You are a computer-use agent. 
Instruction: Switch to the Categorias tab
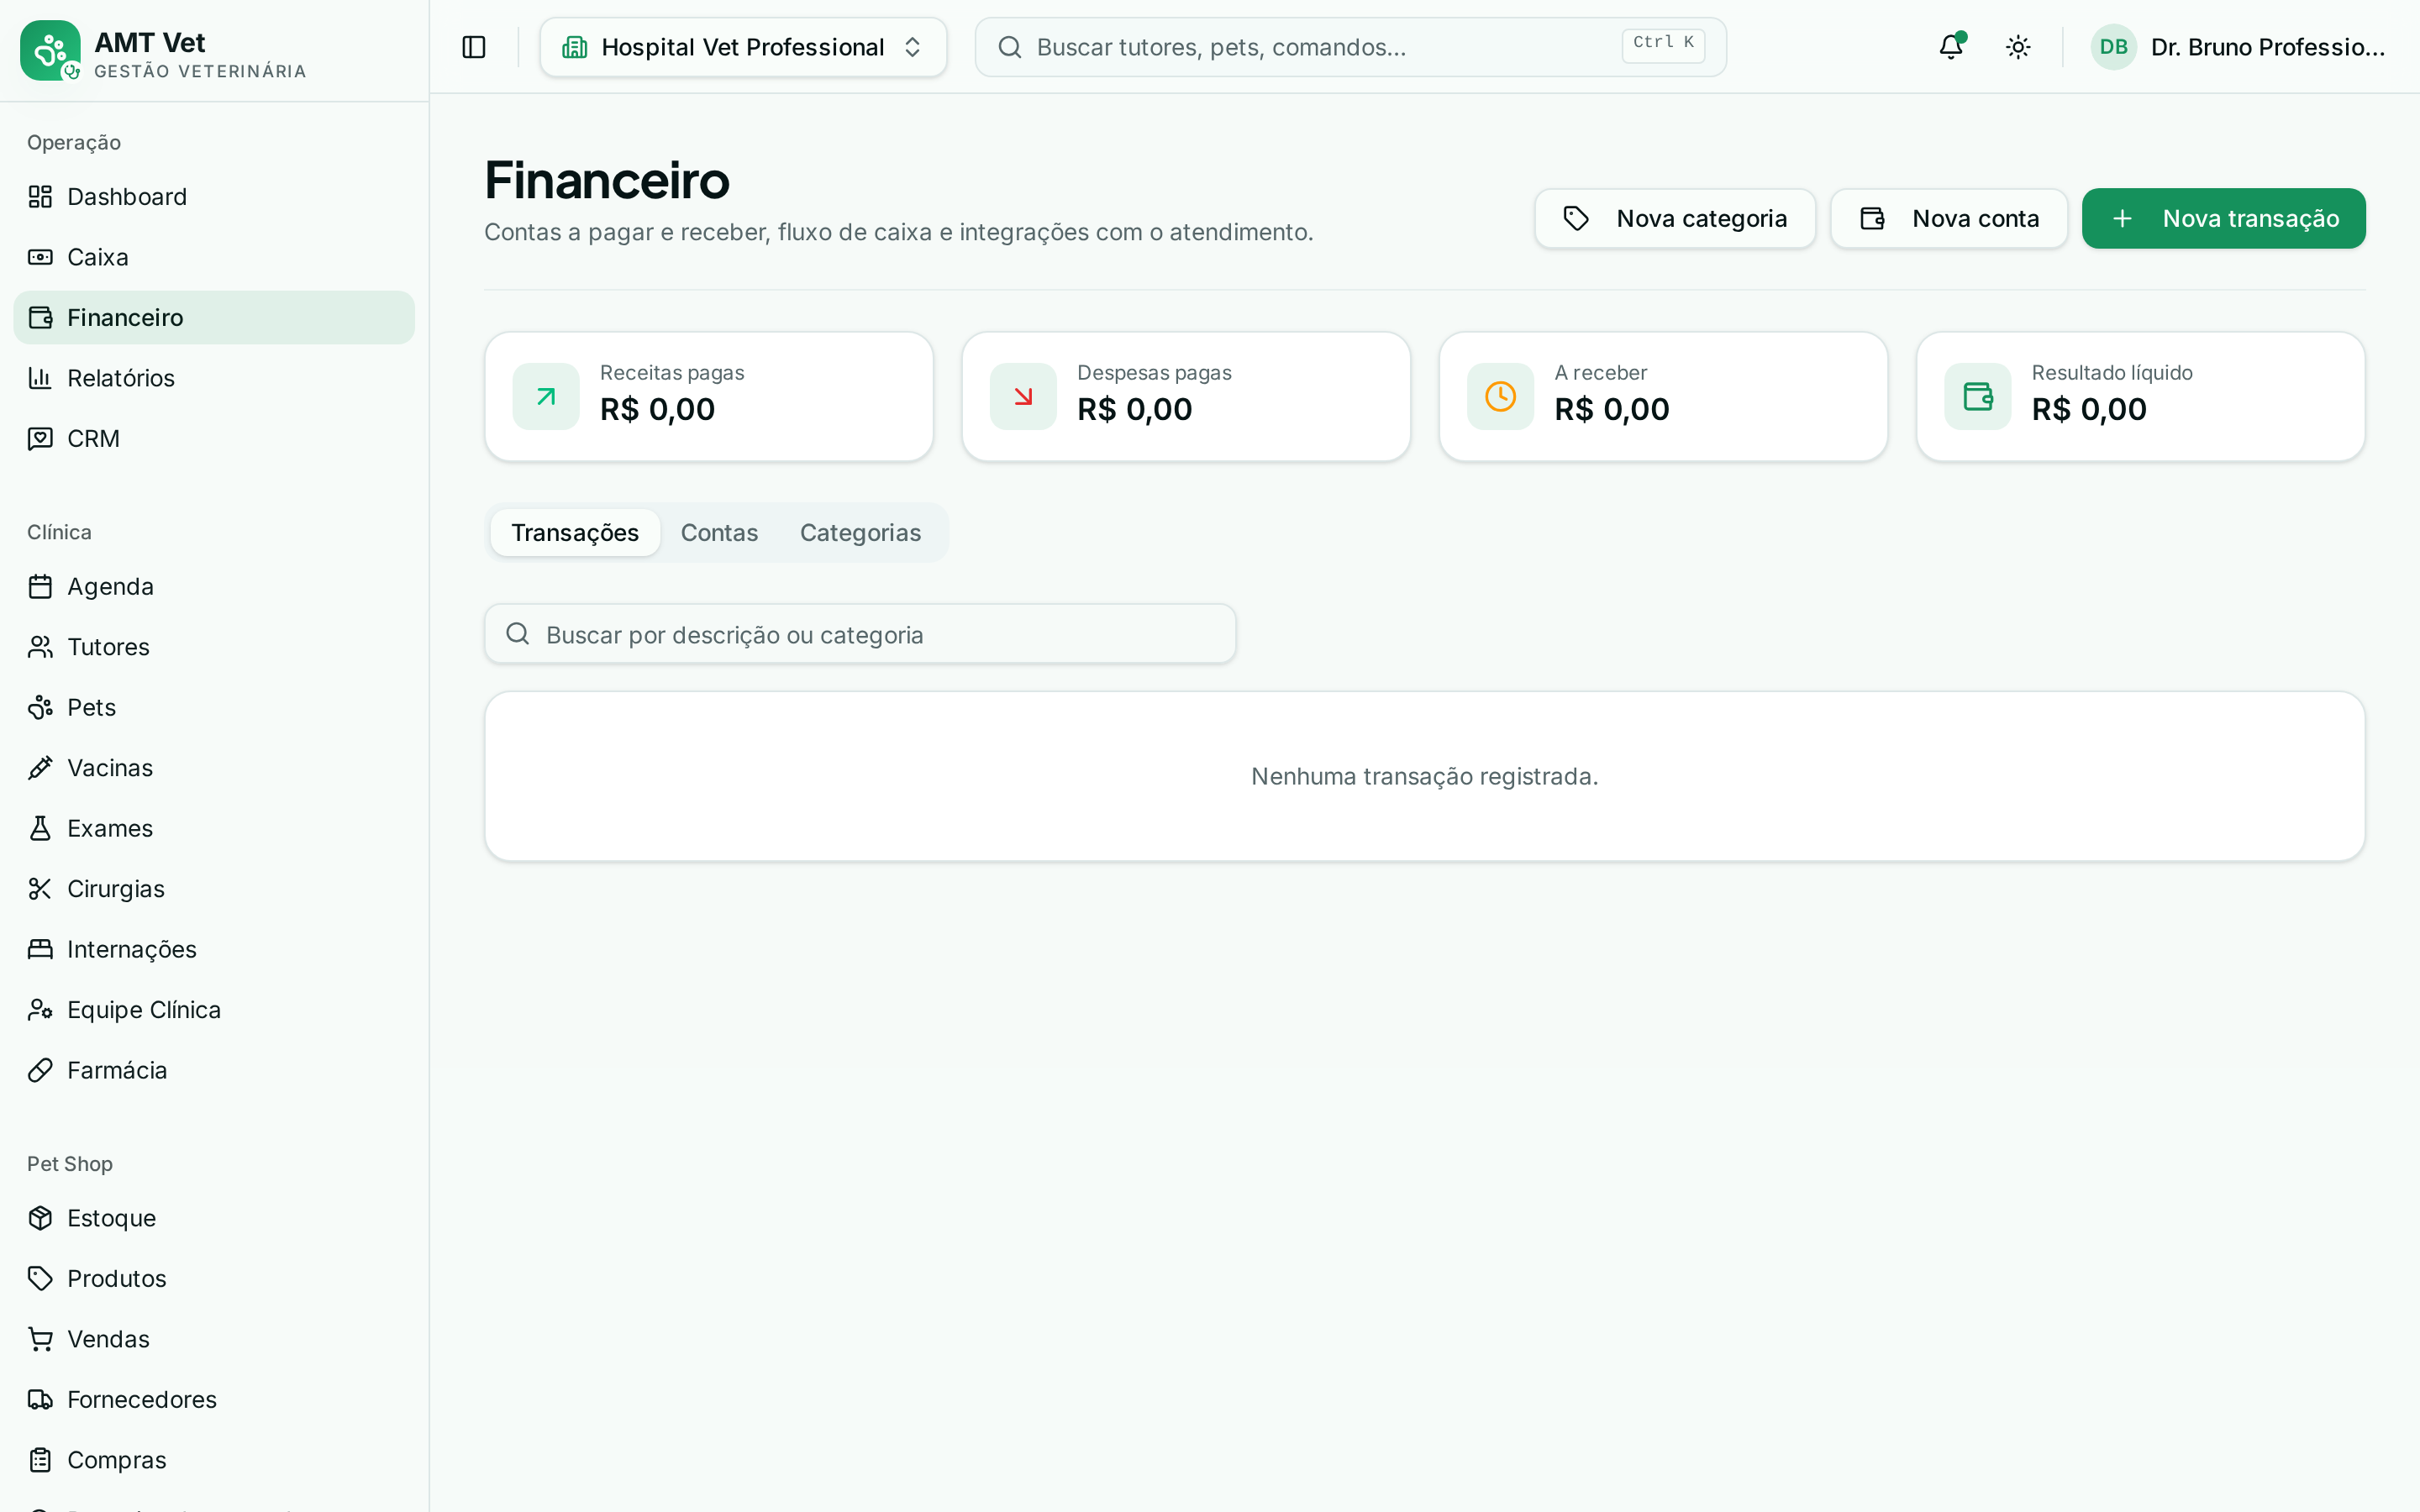click(860, 533)
